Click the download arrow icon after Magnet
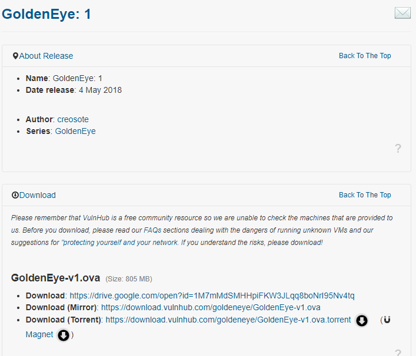The width and height of the screenshot is (416, 356). pyautogui.click(x=64, y=335)
